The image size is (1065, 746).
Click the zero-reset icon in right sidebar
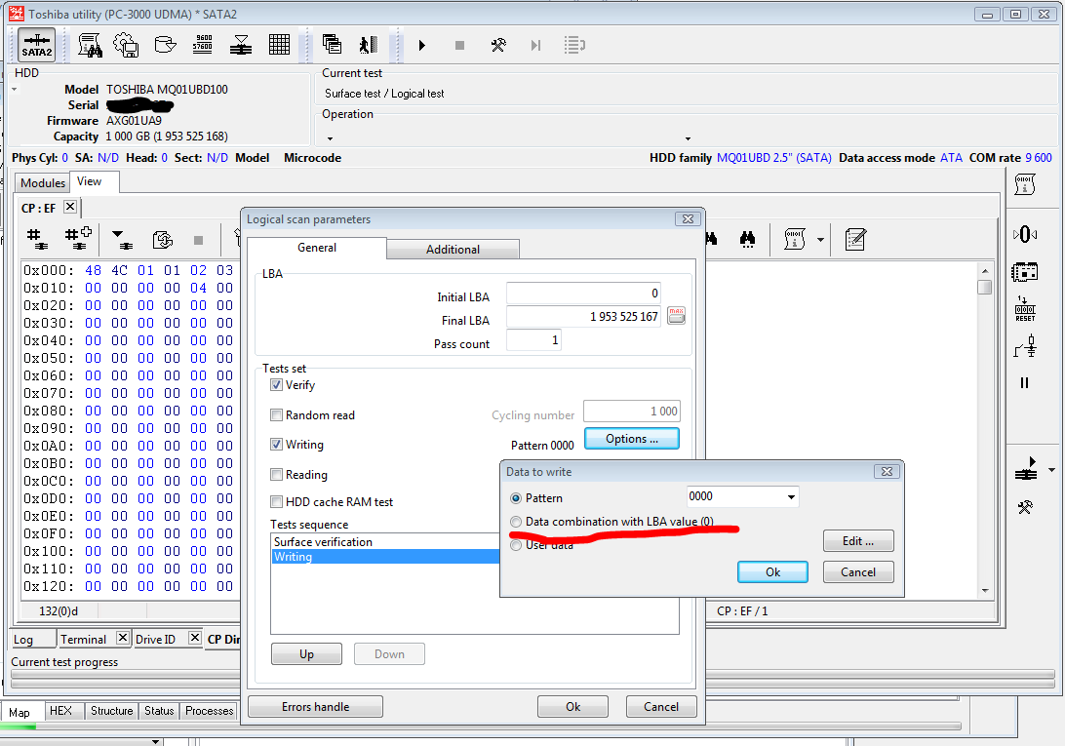click(1025, 234)
